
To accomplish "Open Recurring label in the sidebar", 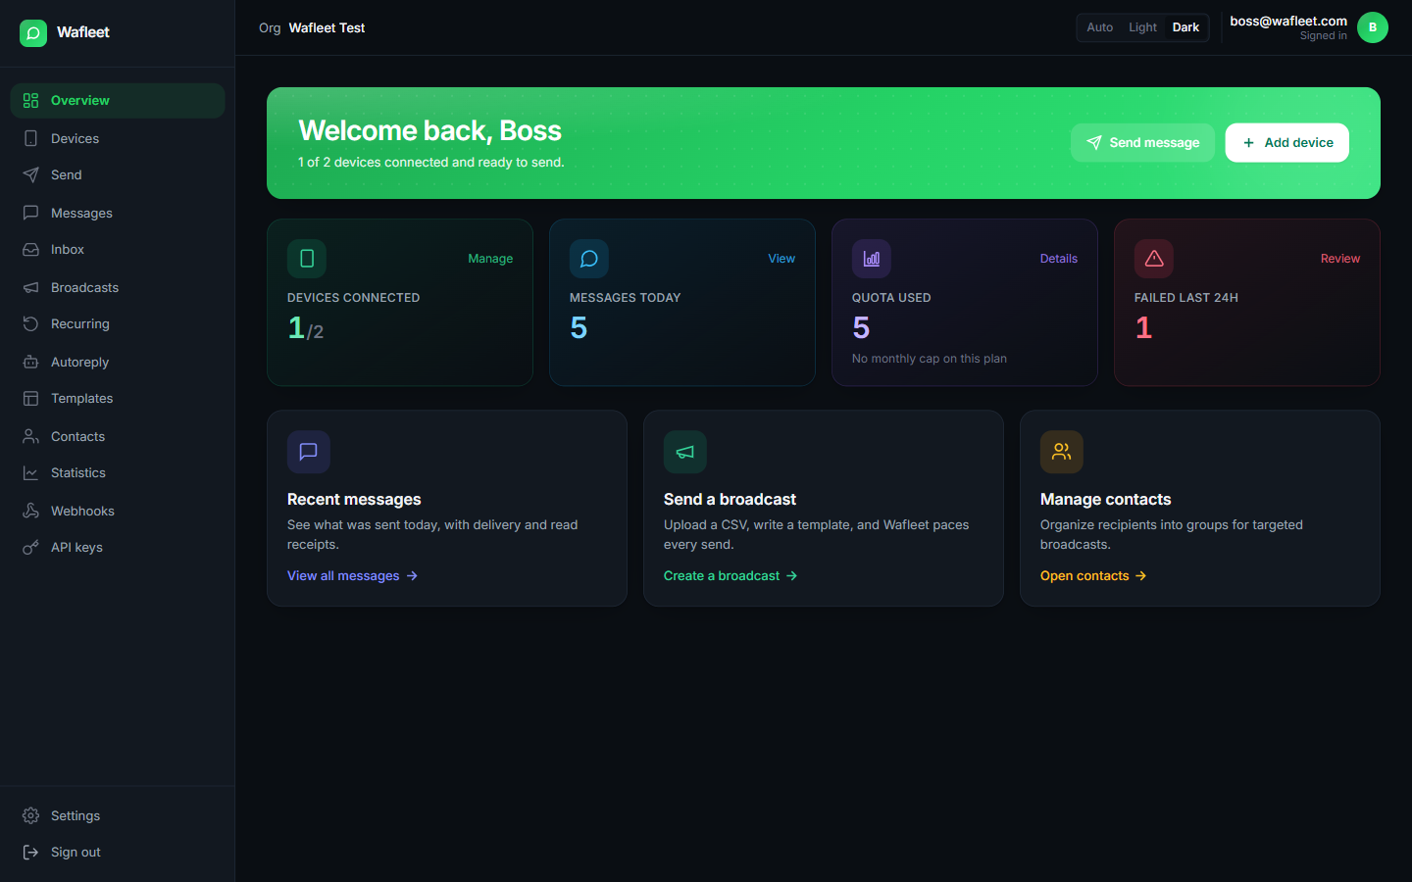I will click(80, 324).
